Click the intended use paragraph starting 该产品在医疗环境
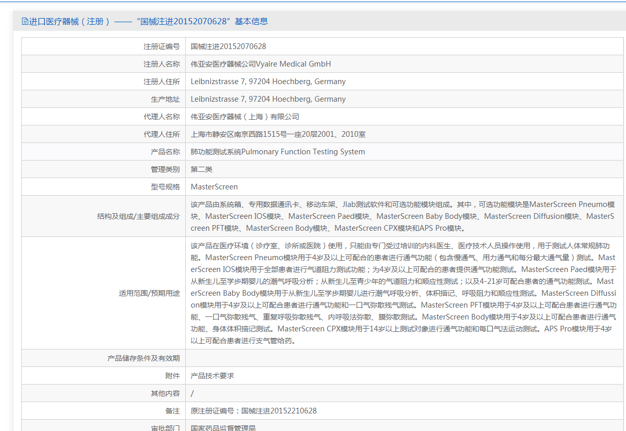The image size is (626, 431). 403,293
